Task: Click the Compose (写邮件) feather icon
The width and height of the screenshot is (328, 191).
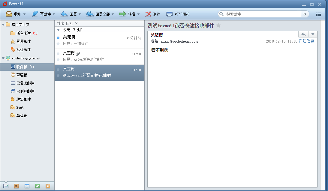Action: 35,14
